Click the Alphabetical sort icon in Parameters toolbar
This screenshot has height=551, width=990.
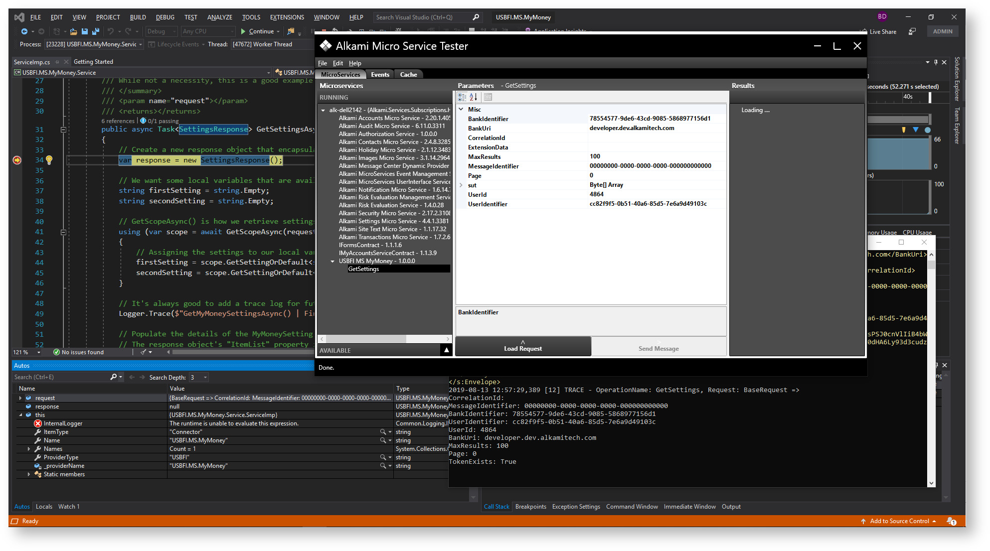pyautogui.click(x=474, y=97)
